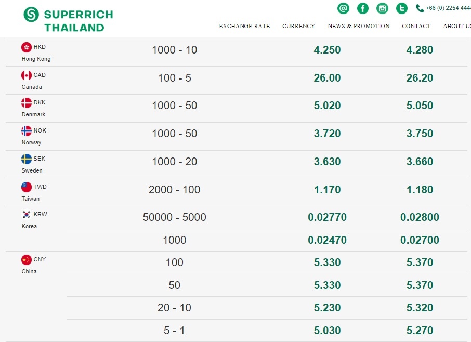The image size is (471, 342).
Task: Open the Contact menu item
Action: point(416,26)
